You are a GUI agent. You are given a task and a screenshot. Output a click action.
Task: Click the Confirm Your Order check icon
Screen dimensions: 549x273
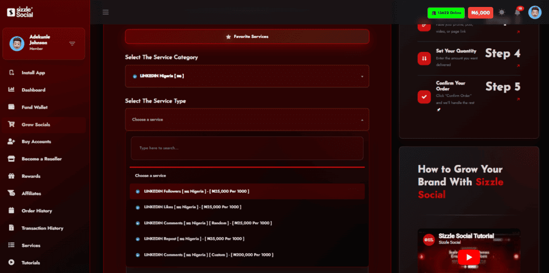click(424, 97)
